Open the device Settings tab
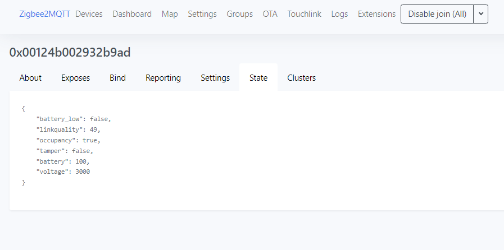Viewport: 504px width, 250px height. (x=215, y=78)
